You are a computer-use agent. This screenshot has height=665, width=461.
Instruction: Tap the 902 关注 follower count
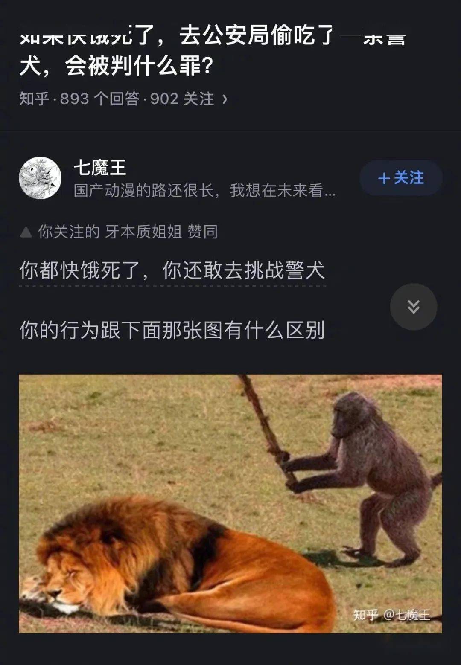[182, 99]
